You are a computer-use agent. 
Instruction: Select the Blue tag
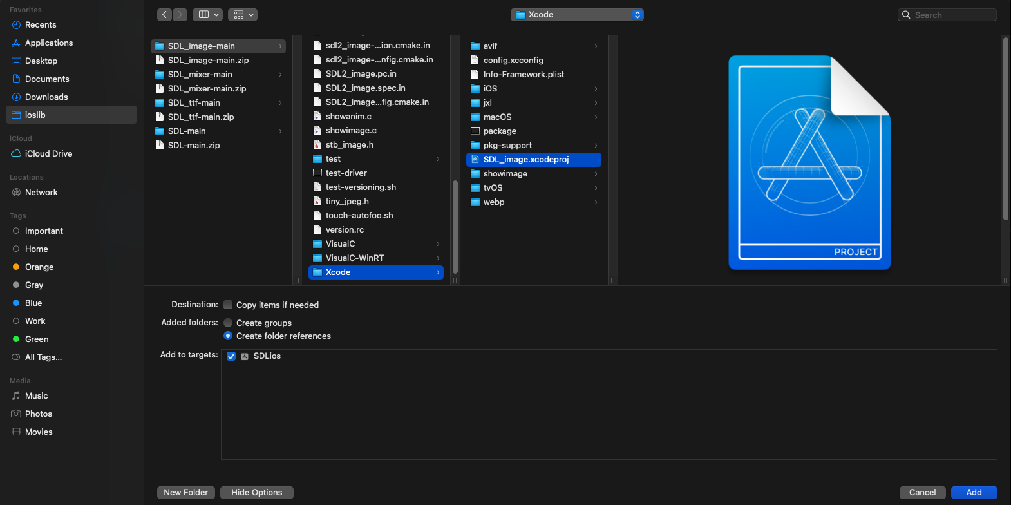[71, 303]
